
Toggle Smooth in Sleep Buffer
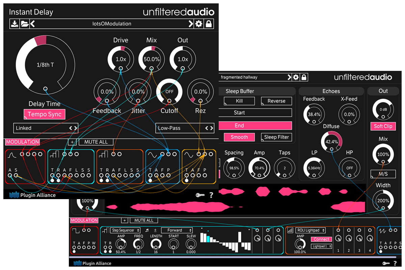tap(239, 137)
